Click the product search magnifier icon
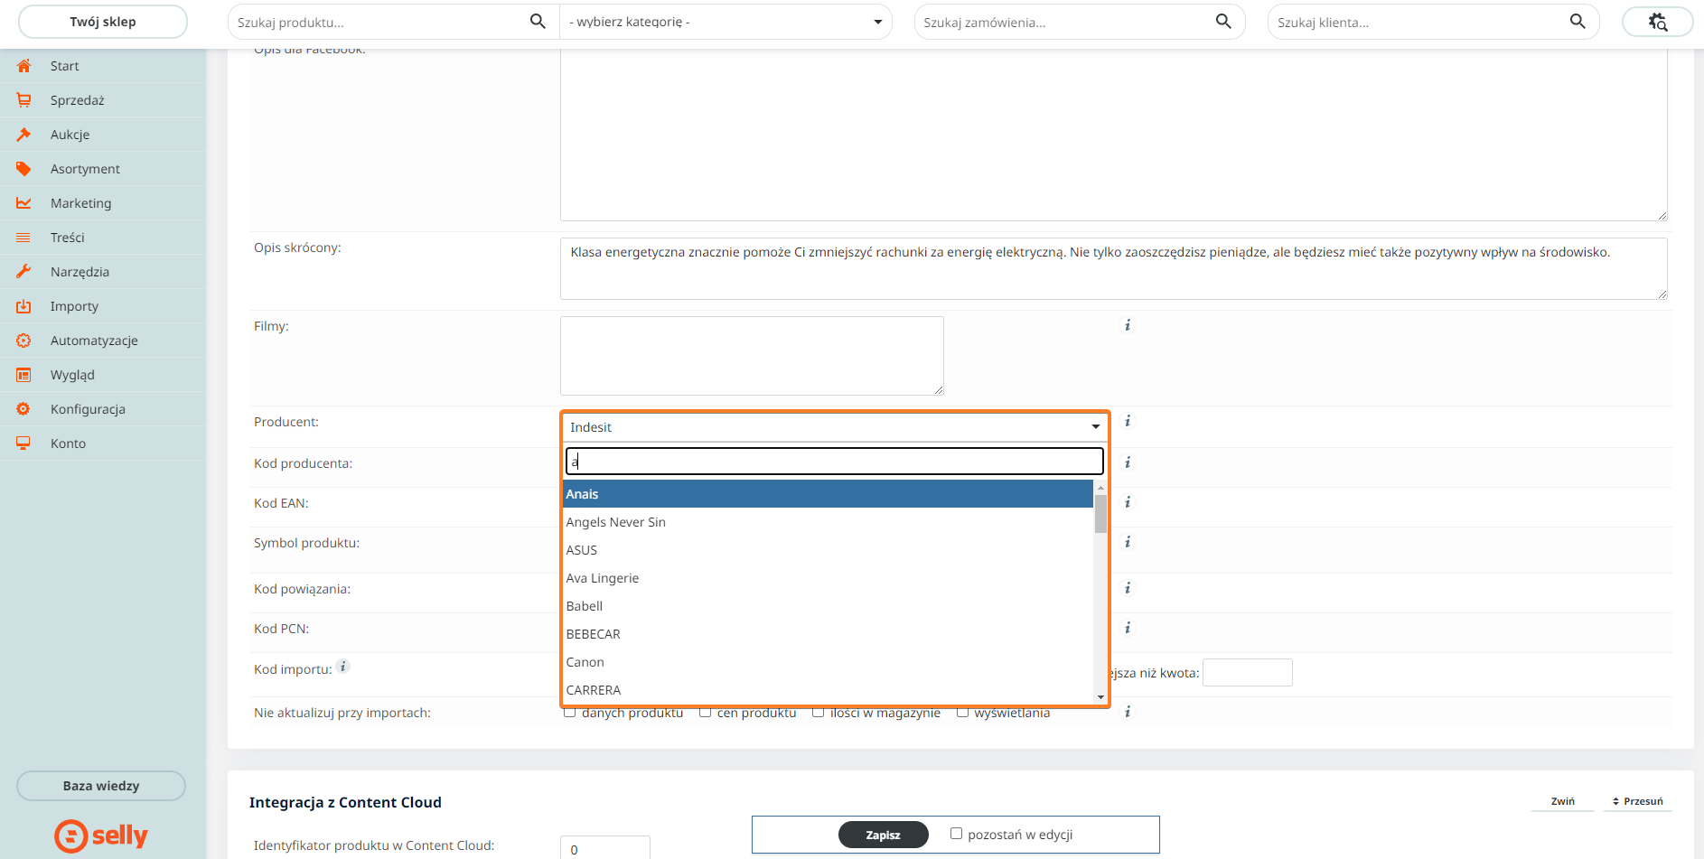Image resolution: width=1704 pixels, height=859 pixels. [538, 22]
